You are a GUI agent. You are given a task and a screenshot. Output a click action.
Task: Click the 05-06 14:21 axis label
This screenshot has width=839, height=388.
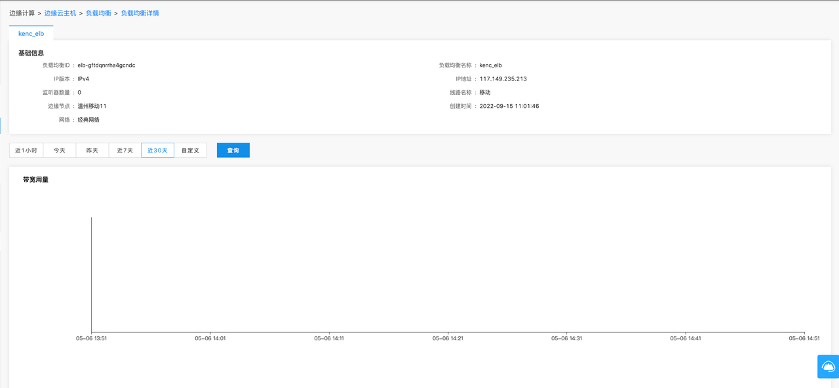[x=448, y=339]
